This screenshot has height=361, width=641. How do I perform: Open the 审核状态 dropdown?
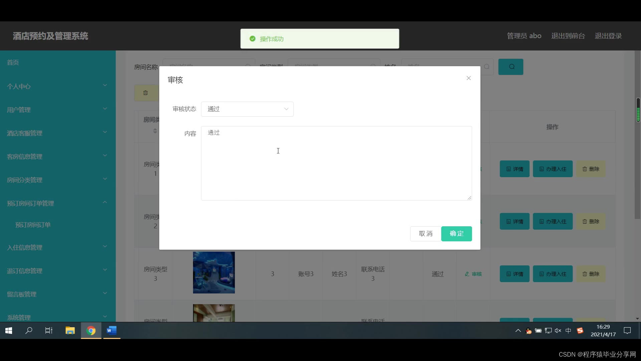(x=247, y=109)
